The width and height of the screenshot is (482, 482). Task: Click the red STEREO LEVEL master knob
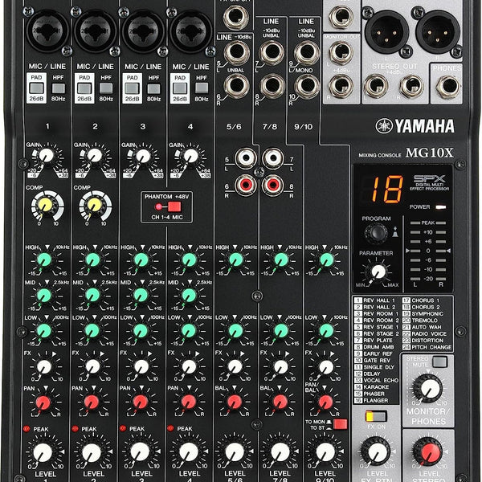tap(429, 451)
